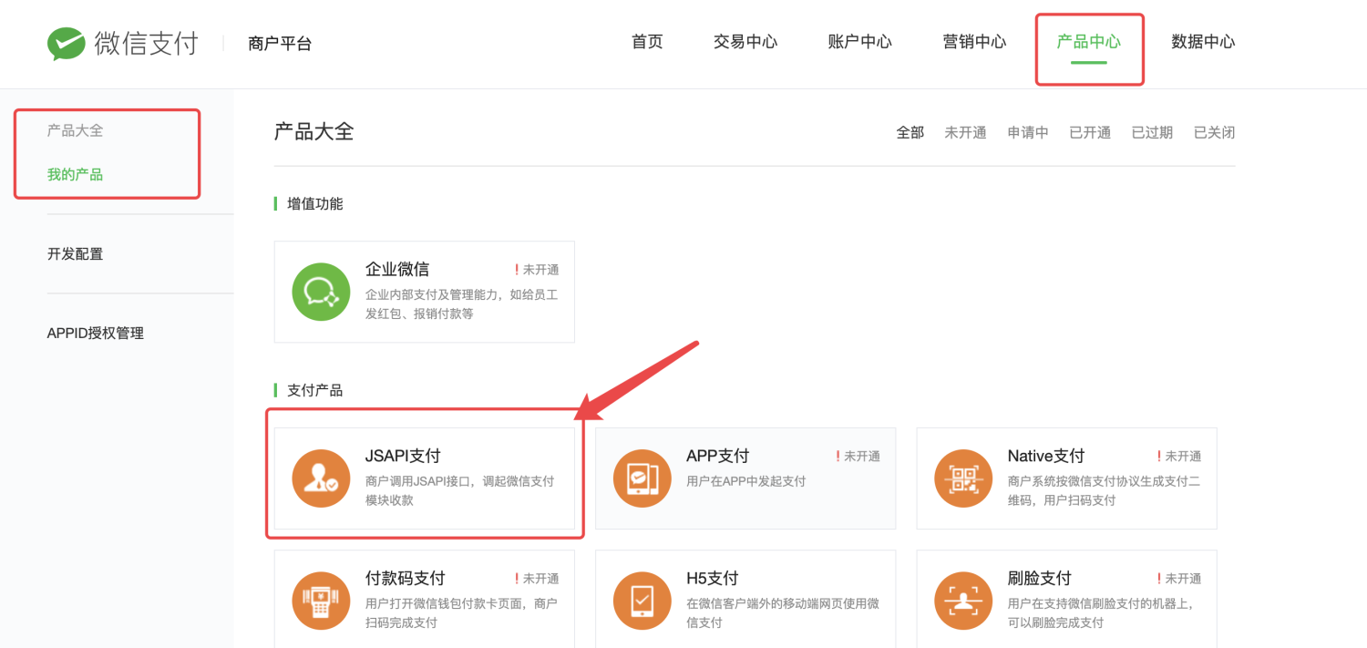Click the 产品大全 page heading
This screenshot has width=1367, height=648.
[x=313, y=131]
